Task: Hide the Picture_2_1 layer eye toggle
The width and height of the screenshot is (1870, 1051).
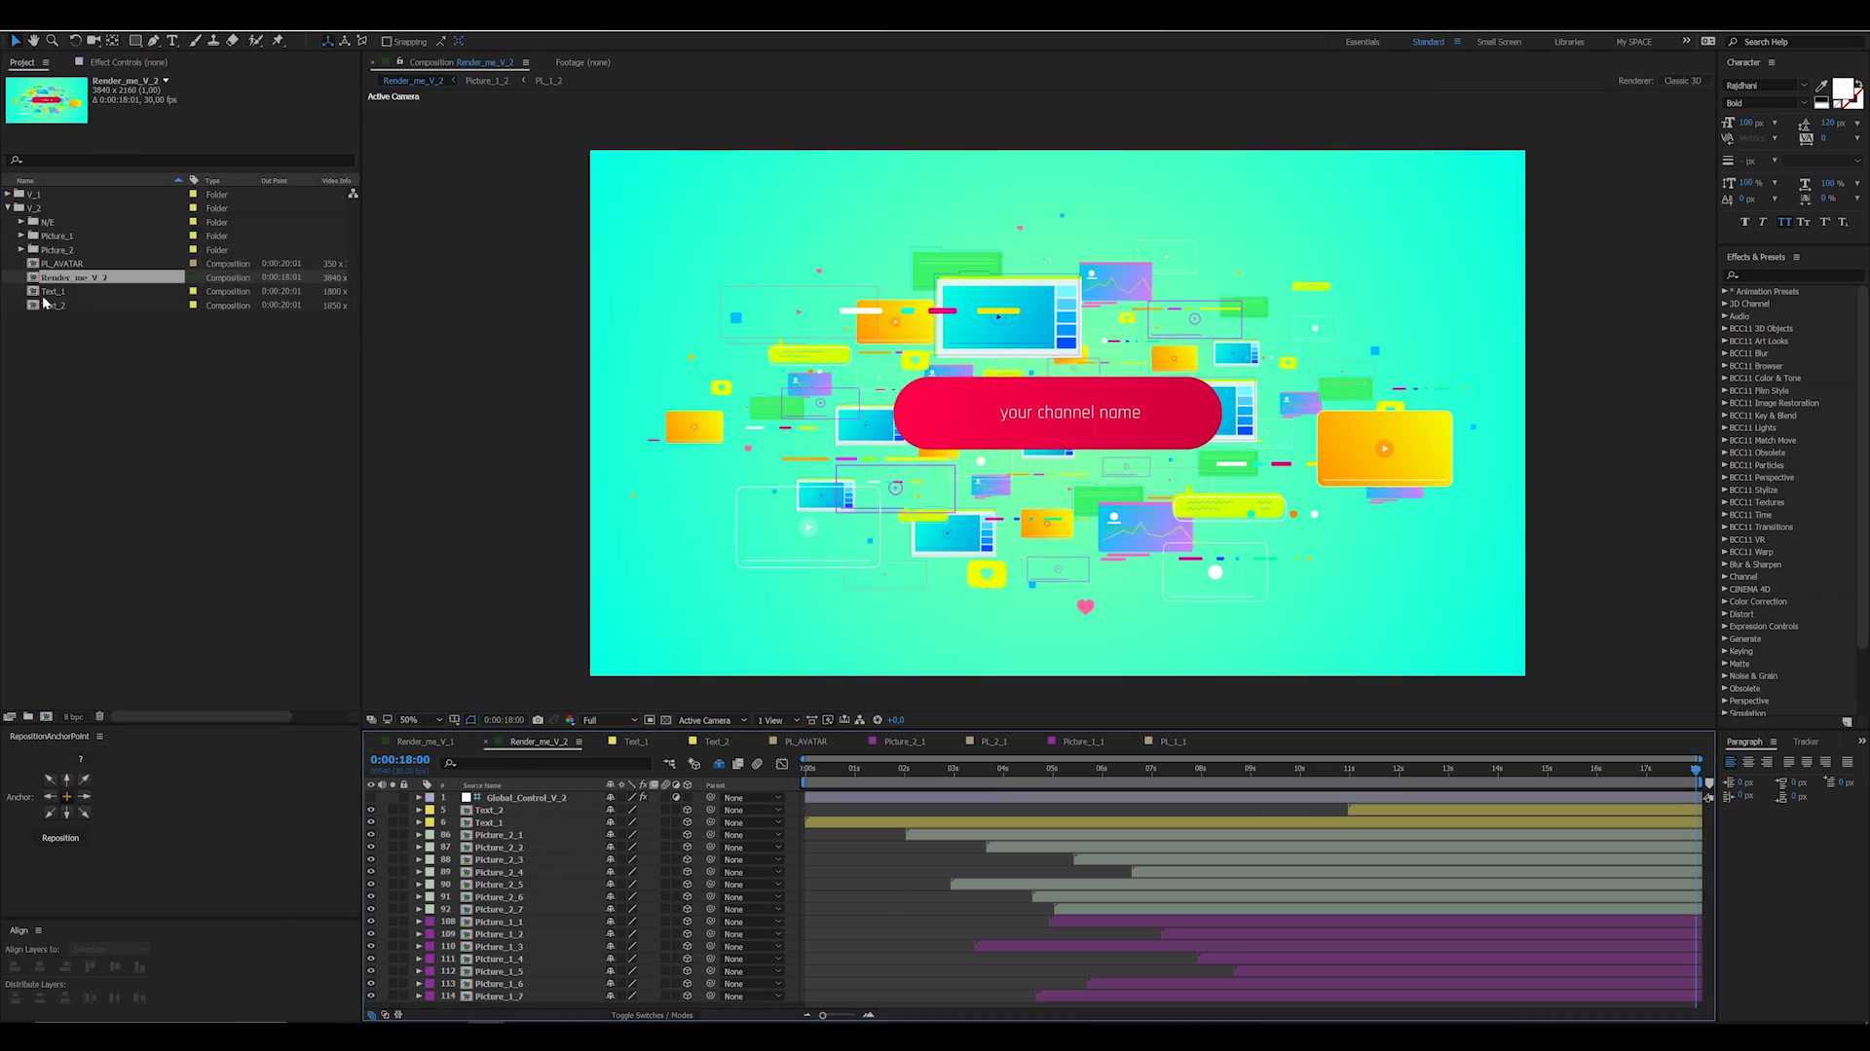Action: (371, 835)
